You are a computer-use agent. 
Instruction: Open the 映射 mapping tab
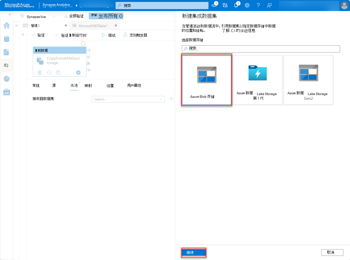click(88, 86)
